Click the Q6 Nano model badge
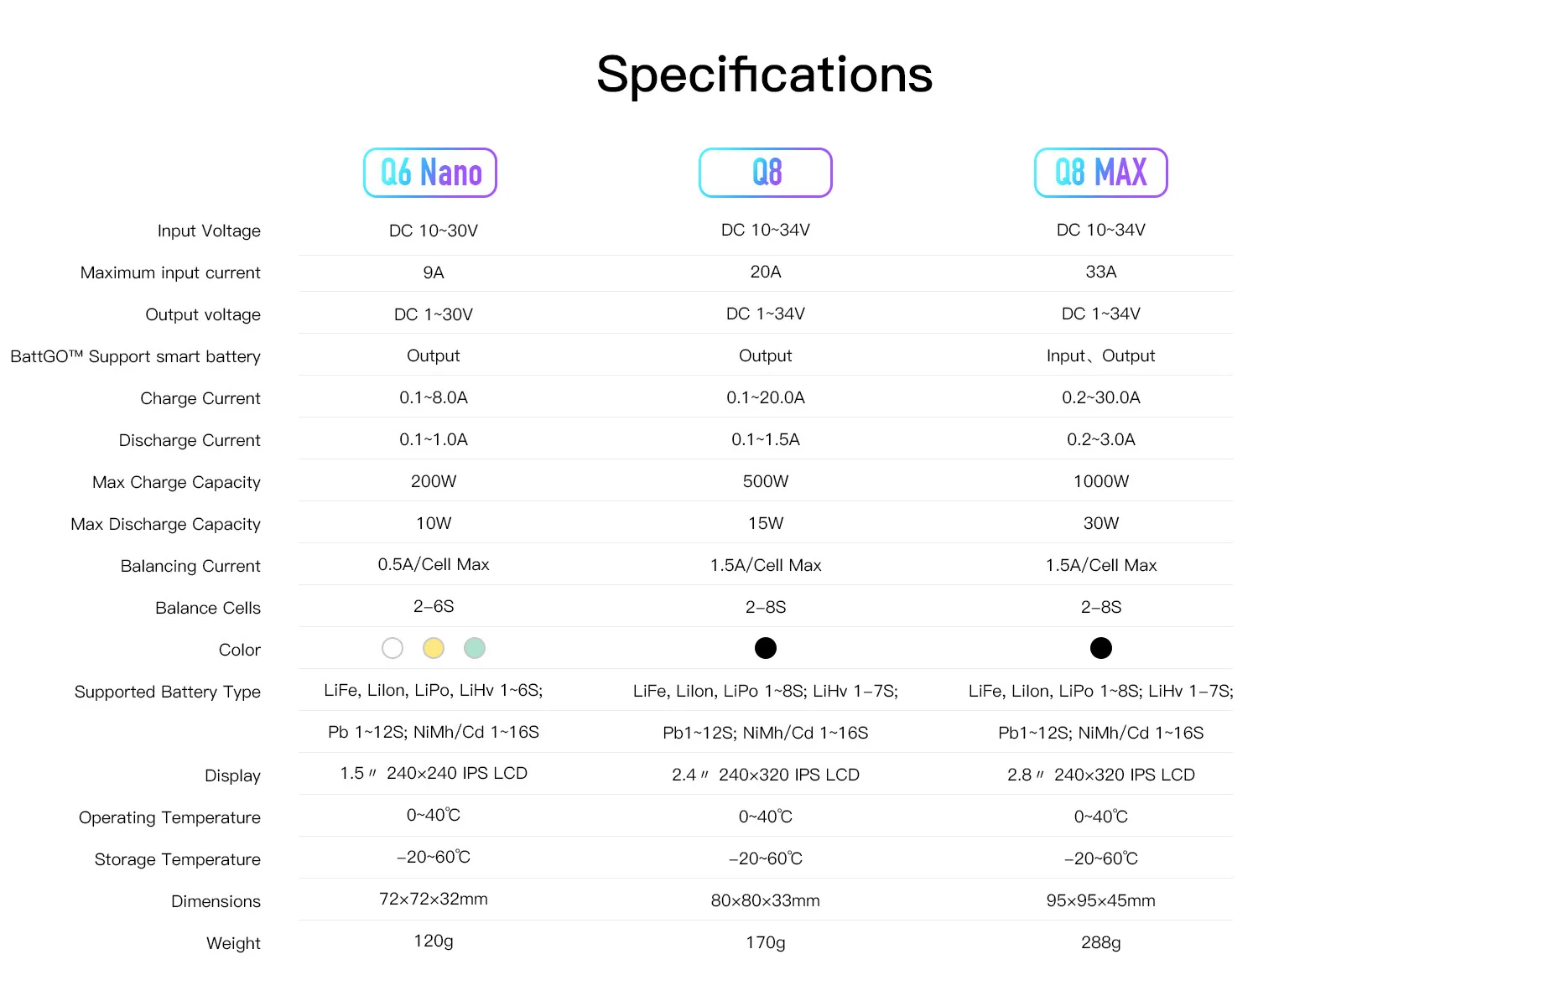1544x1006 pixels. tap(430, 173)
